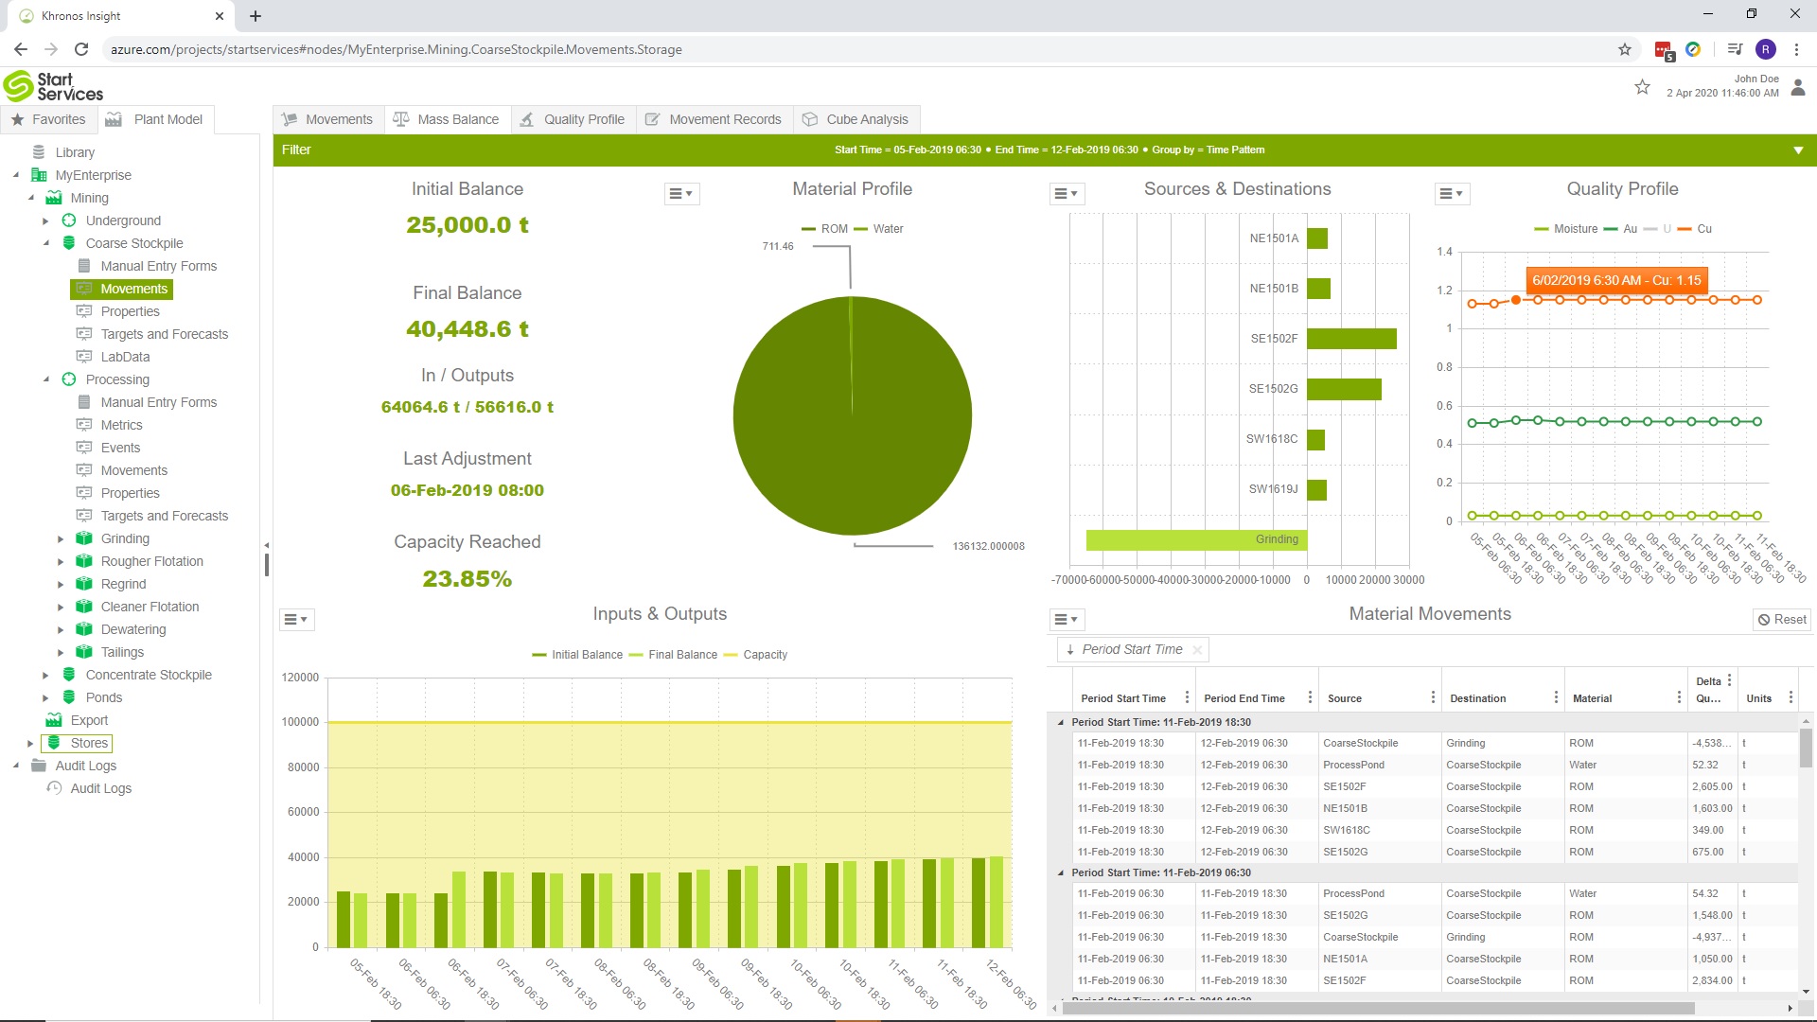The width and height of the screenshot is (1817, 1022).
Task: Switch to the Favorites tab
Action: (x=48, y=119)
